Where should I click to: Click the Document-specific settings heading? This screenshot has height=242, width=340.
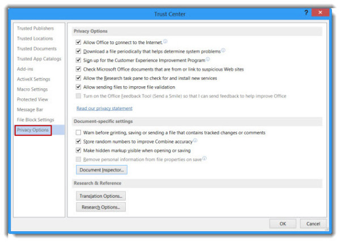(x=103, y=121)
